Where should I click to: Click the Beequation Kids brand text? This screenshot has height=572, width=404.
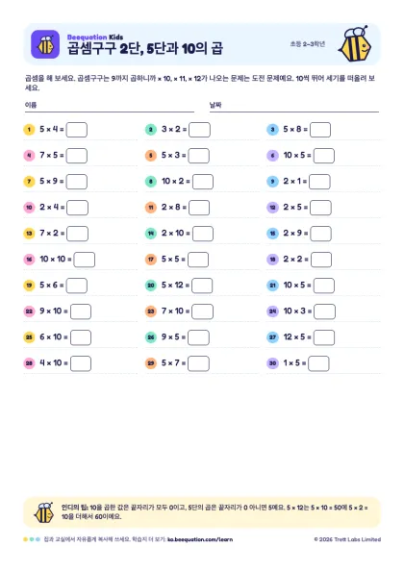(x=95, y=37)
